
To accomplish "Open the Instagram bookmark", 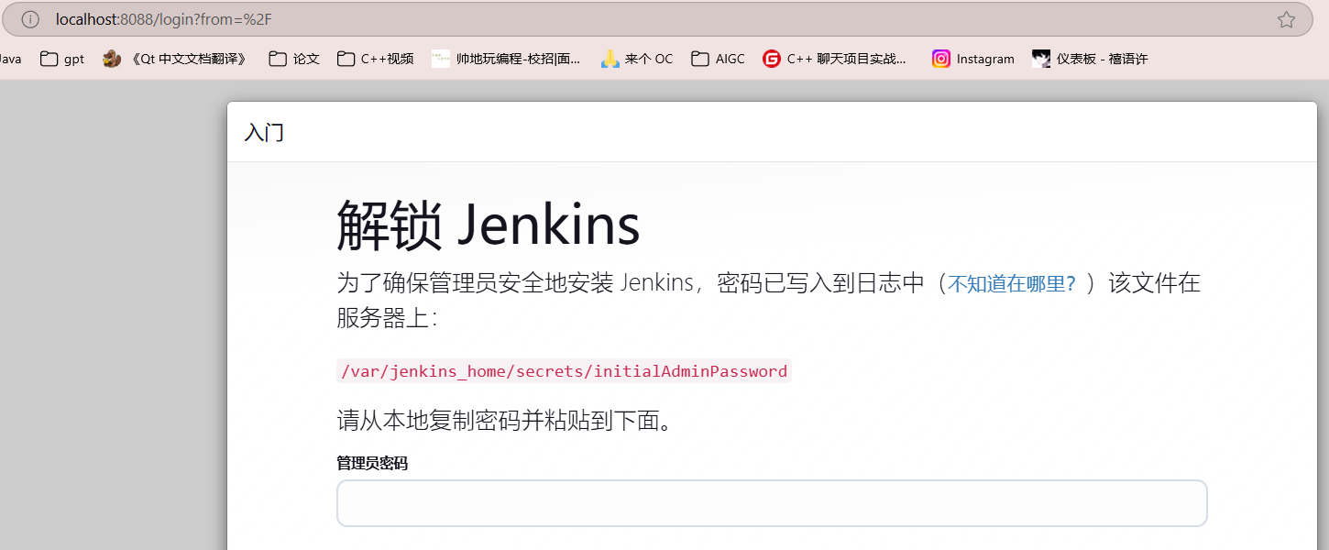I will pyautogui.click(x=973, y=59).
